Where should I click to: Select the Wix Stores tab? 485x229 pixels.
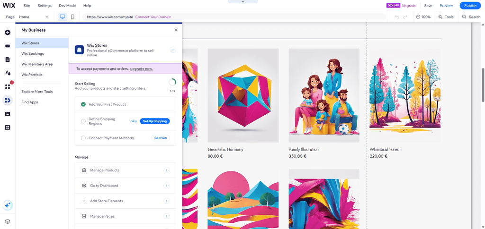click(x=42, y=43)
